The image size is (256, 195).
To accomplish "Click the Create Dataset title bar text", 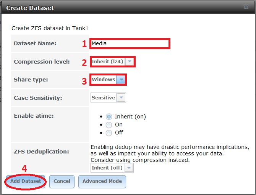I will coord(30,8).
